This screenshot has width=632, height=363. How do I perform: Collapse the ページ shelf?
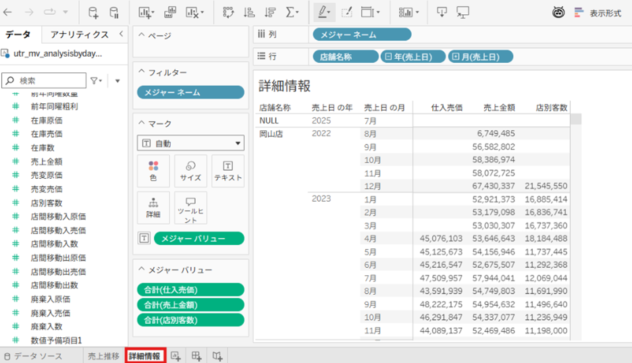(142, 35)
